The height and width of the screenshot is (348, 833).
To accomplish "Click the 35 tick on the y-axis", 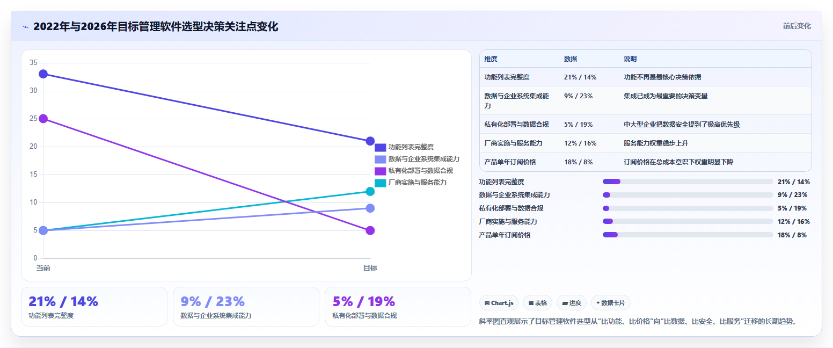I will pyautogui.click(x=33, y=63).
